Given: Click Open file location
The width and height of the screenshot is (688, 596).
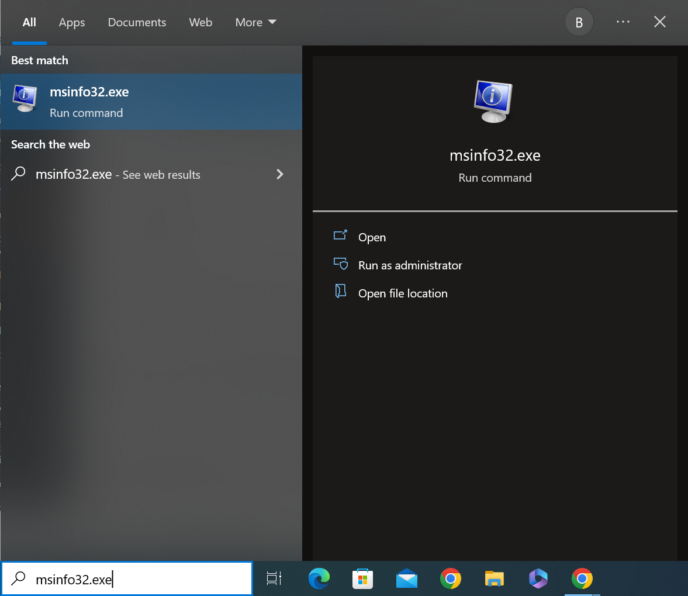Looking at the screenshot, I should tap(403, 293).
